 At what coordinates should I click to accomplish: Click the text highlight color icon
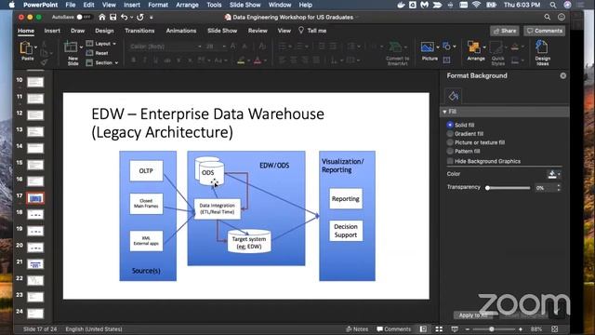coord(241,60)
